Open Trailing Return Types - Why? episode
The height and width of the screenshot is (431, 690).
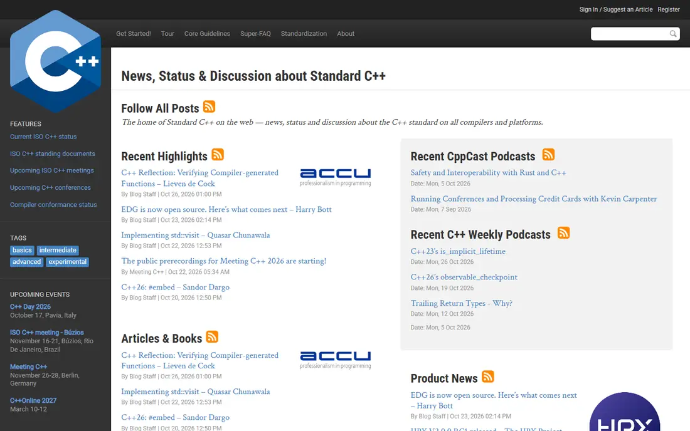click(462, 303)
